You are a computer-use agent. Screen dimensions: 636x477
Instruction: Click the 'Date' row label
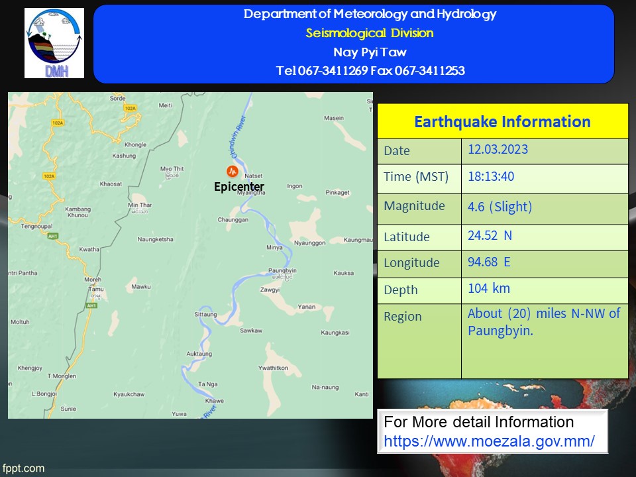(397, 151)
